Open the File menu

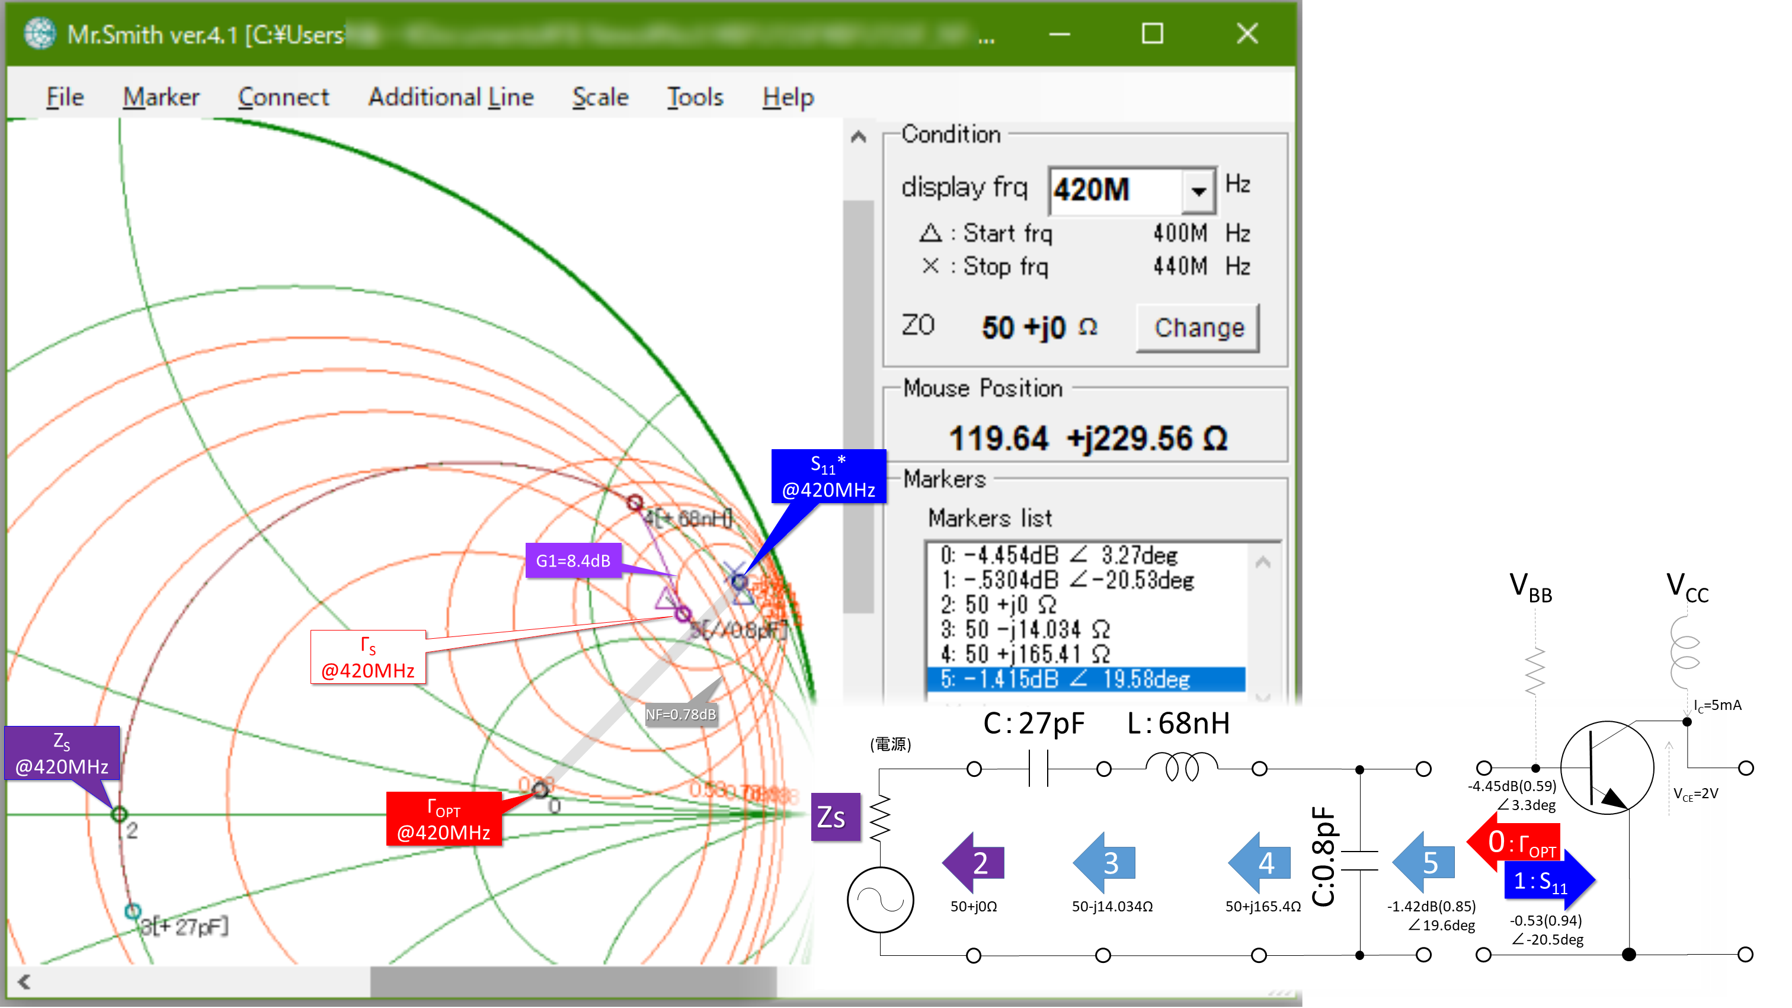65,97
